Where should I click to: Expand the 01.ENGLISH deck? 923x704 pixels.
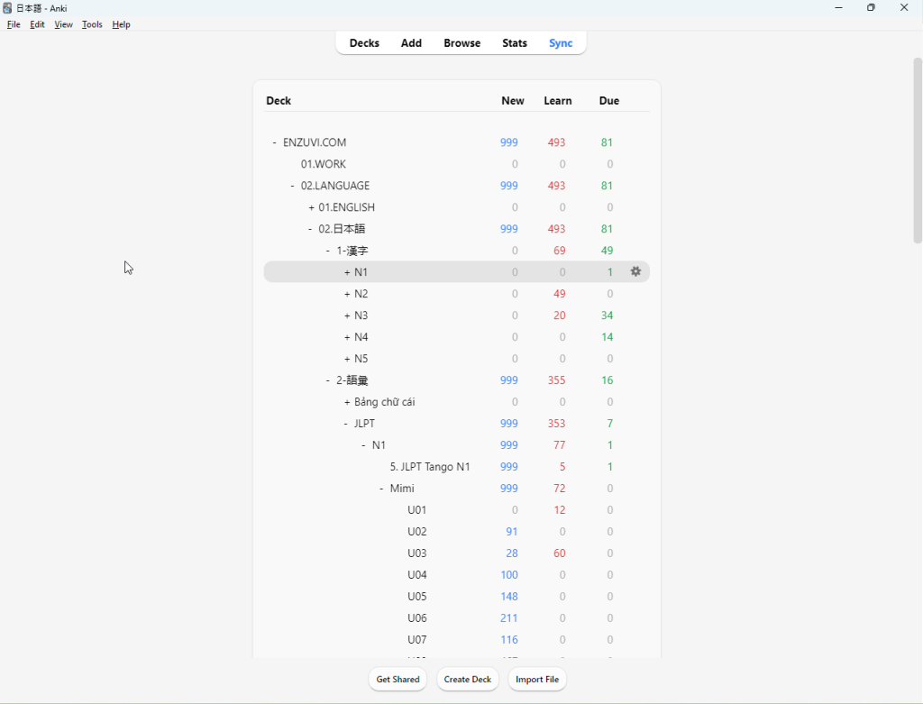pos(312,207)
